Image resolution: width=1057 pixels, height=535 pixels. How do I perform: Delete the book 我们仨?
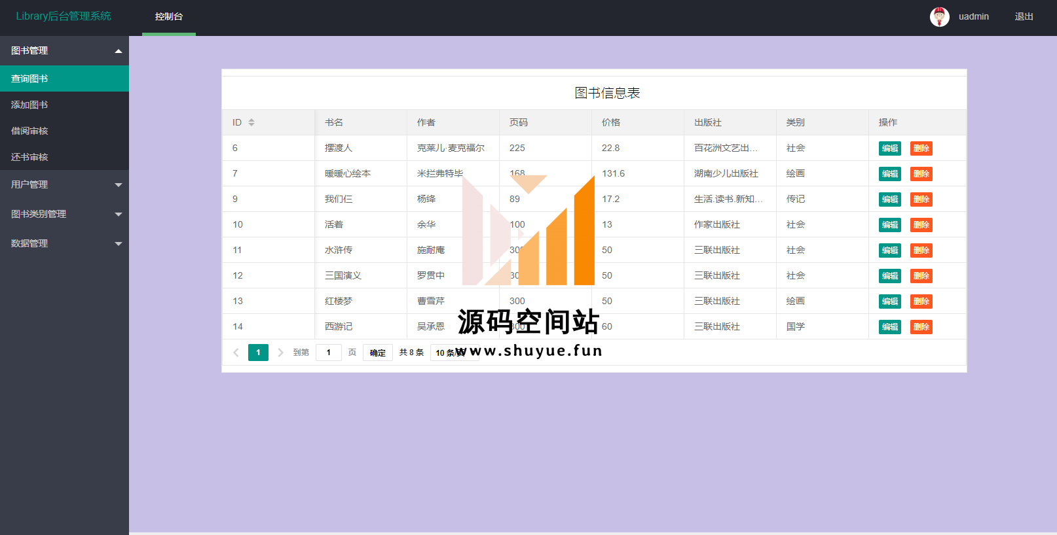click(921, 199)
